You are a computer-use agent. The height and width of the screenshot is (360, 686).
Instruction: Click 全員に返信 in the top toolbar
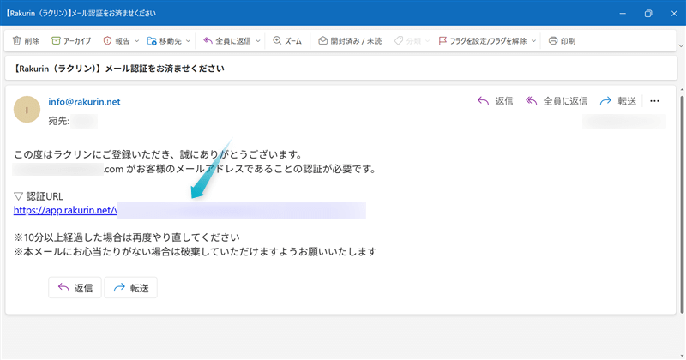coord(227,40)
